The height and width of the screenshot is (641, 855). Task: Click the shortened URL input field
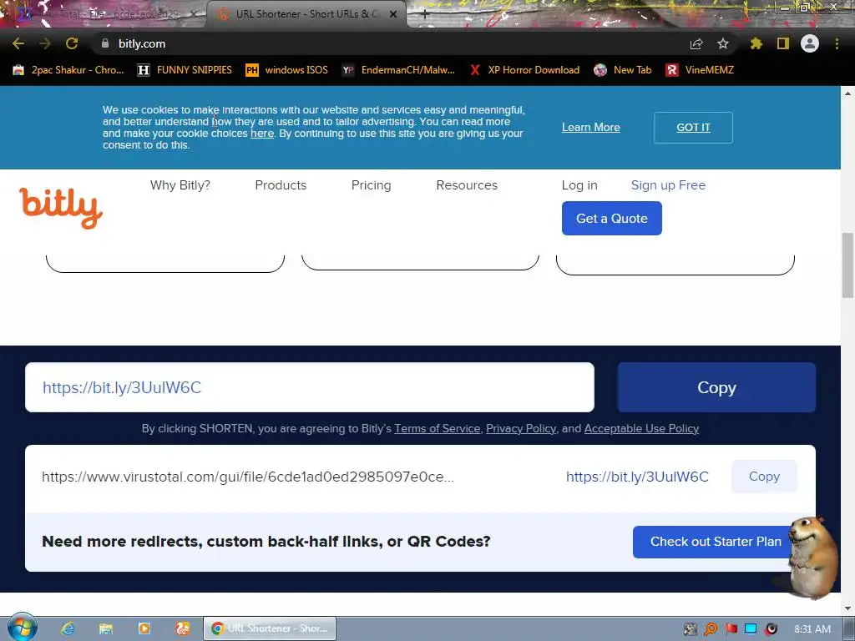[x=310, y=387]
